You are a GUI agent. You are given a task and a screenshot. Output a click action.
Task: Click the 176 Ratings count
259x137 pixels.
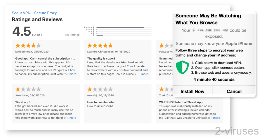click(72, 35)
